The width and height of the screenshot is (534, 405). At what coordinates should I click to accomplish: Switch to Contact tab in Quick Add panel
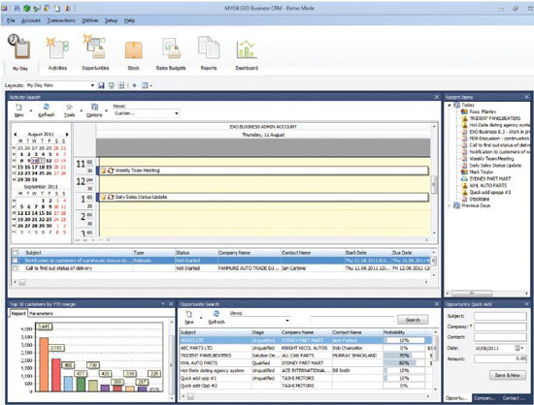(514, 398)
